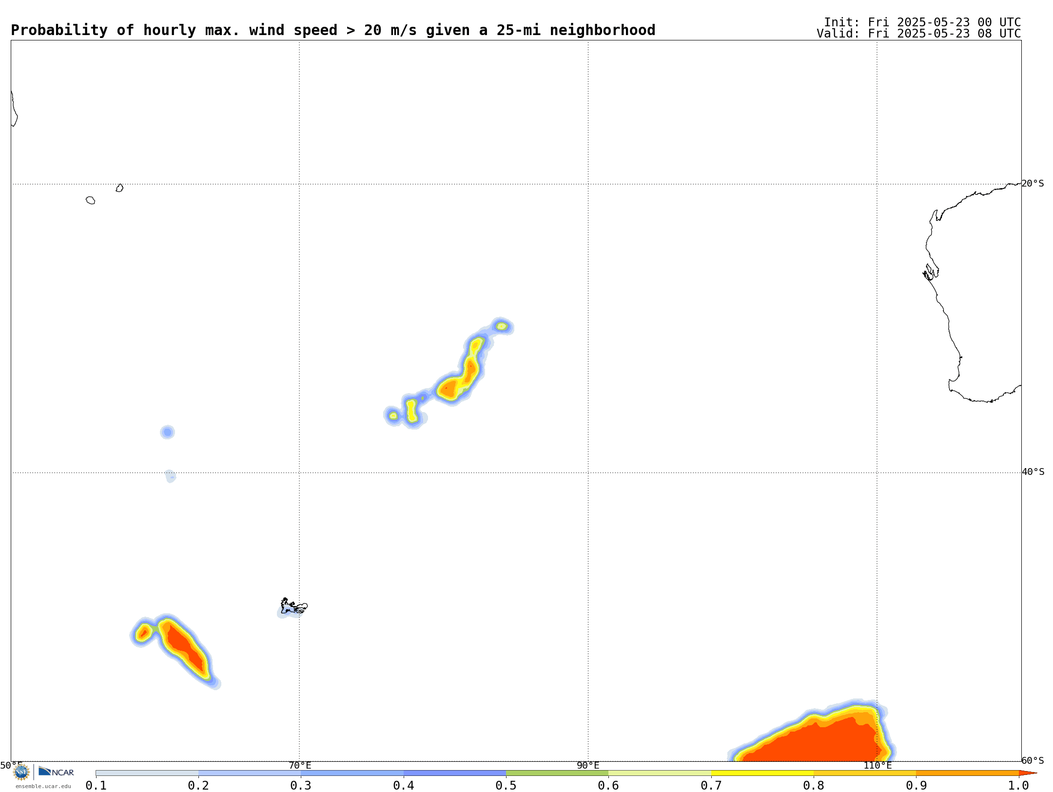Open the ensemble.ucar.edu text link
This screenshot has height=792, width=1053.
tap(43, 786)
